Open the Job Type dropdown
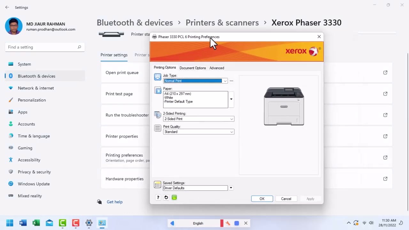409x230 pixels. (x=225, y=81)
